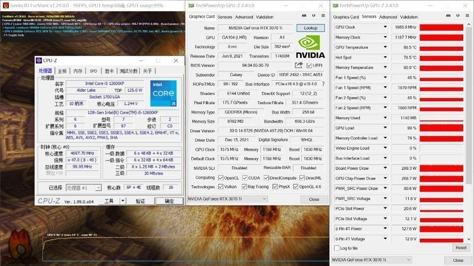The height and width of the screenshot is (266, 474).
Task: Click the Intel Core i5 logo in CPU-Z
Action: click(x=164, y=93)
